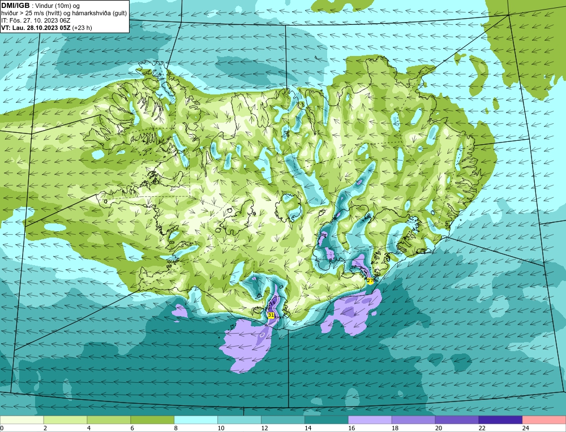The image size is (566, 432).
Task: Select the 22-24 m/s dark indigo swatch
Action: click(501, 420)
